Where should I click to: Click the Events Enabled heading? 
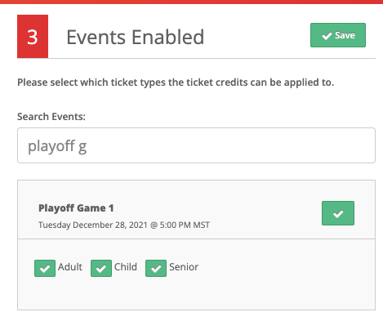(136, 37)
